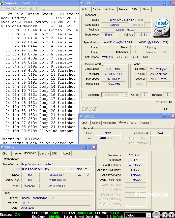Open the Help menu in Super PI

pyautogui.click(x=41, y=8)
